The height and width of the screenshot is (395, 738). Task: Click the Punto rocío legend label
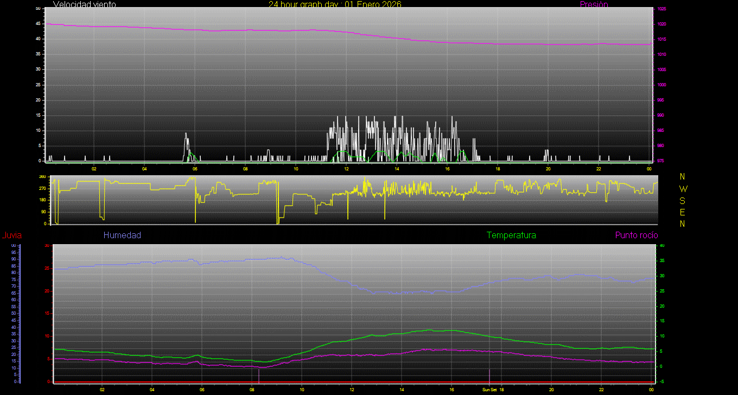pyautogui.click(x=636, y=235)
